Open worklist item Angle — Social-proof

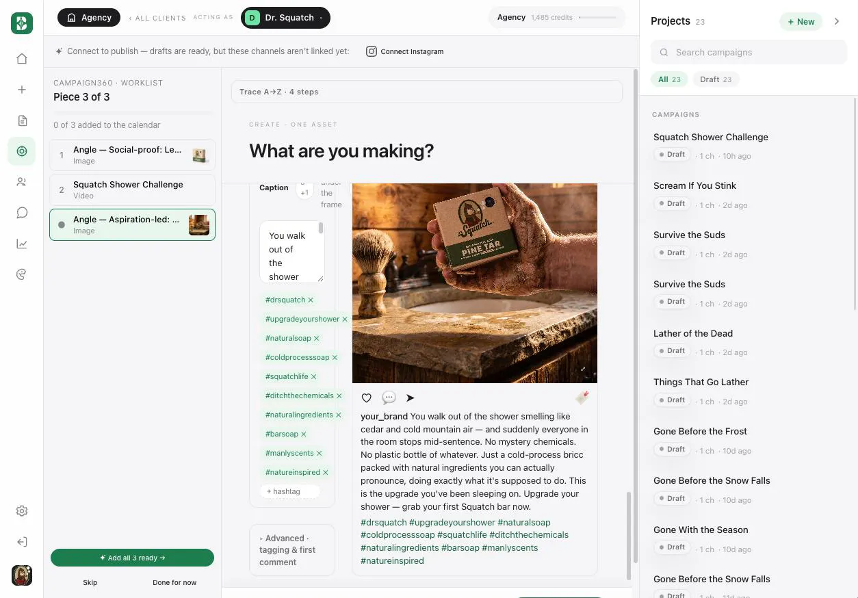(132, 155)
